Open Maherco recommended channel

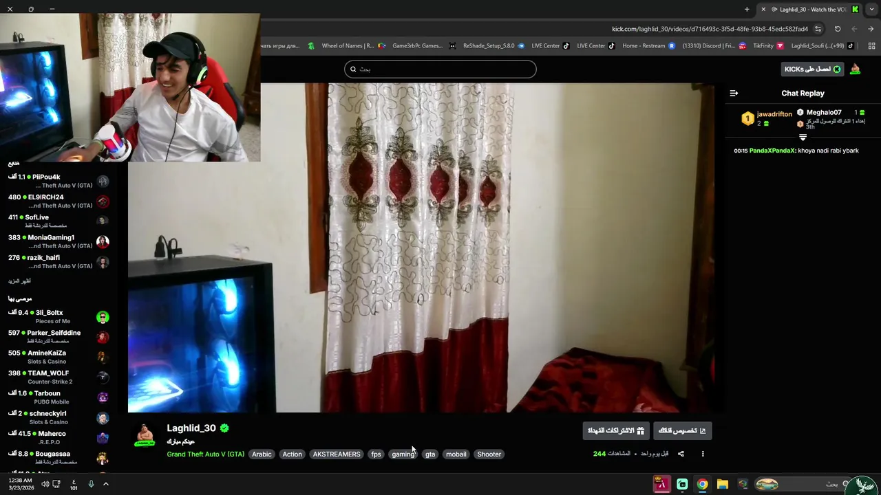pyautogui.click(x=59, y=437)
